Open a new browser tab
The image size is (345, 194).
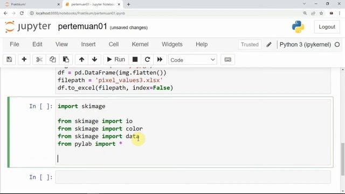click(x=128, y=4)
